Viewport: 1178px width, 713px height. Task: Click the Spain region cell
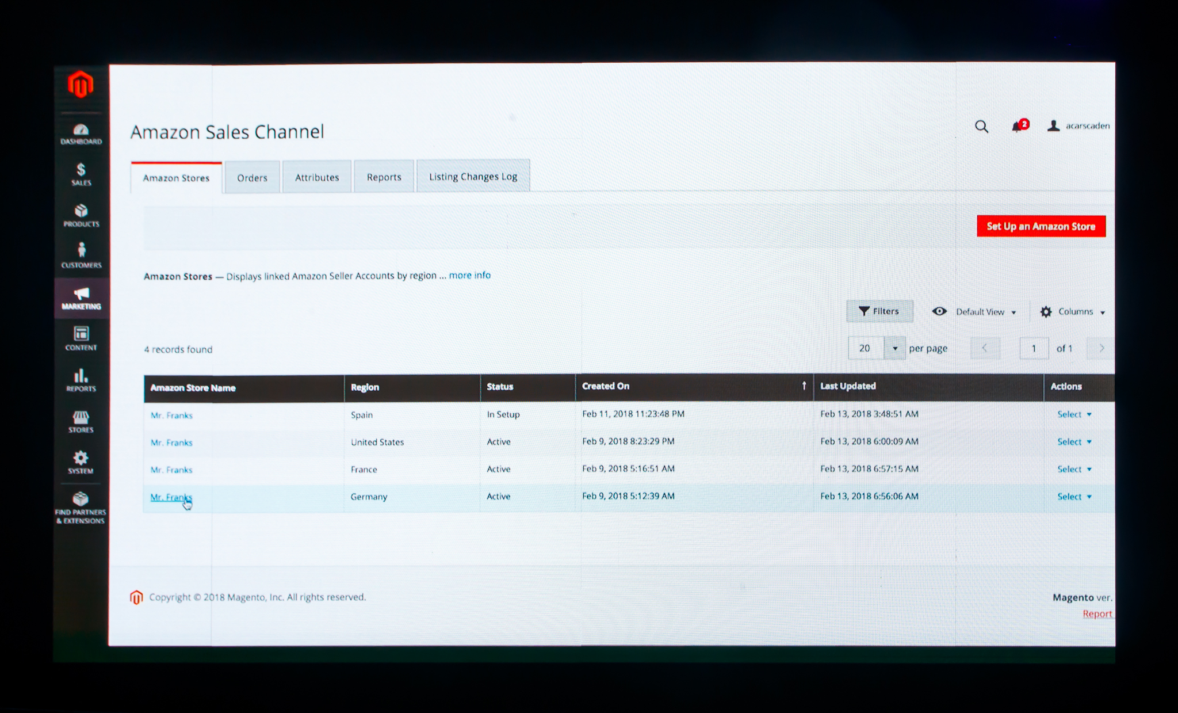pyautogui.click(x=362, y=415)
